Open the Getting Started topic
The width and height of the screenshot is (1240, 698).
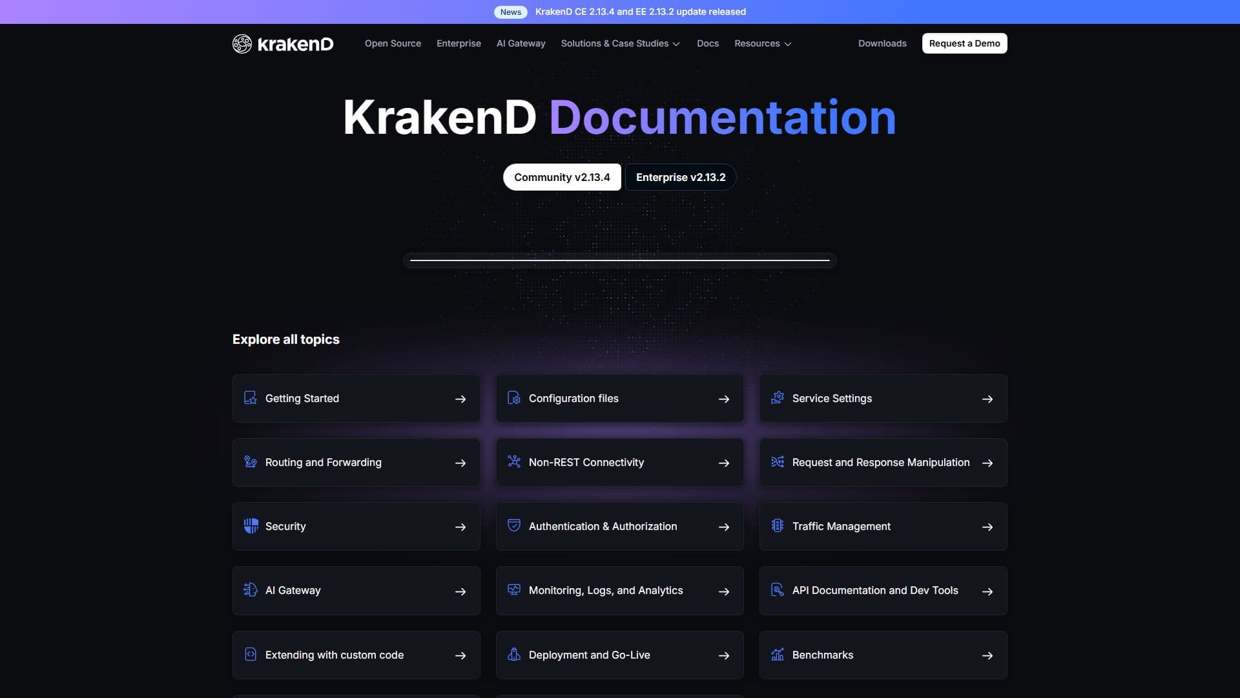[x=356, y=399]
